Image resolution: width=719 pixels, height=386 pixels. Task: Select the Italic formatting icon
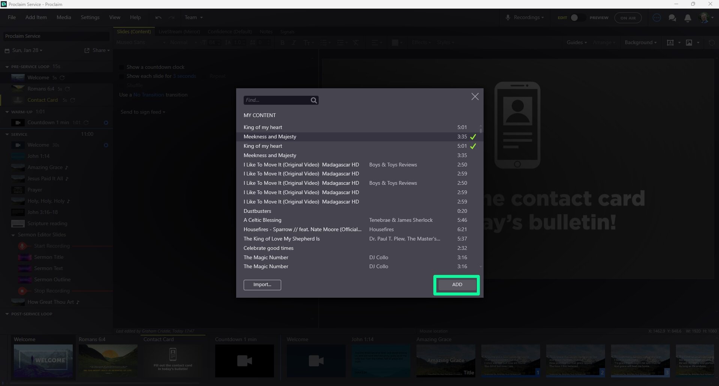coord(294,43)
